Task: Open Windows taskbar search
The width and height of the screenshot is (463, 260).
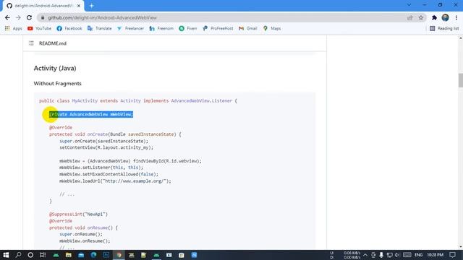Action: (x=18, y=255)
